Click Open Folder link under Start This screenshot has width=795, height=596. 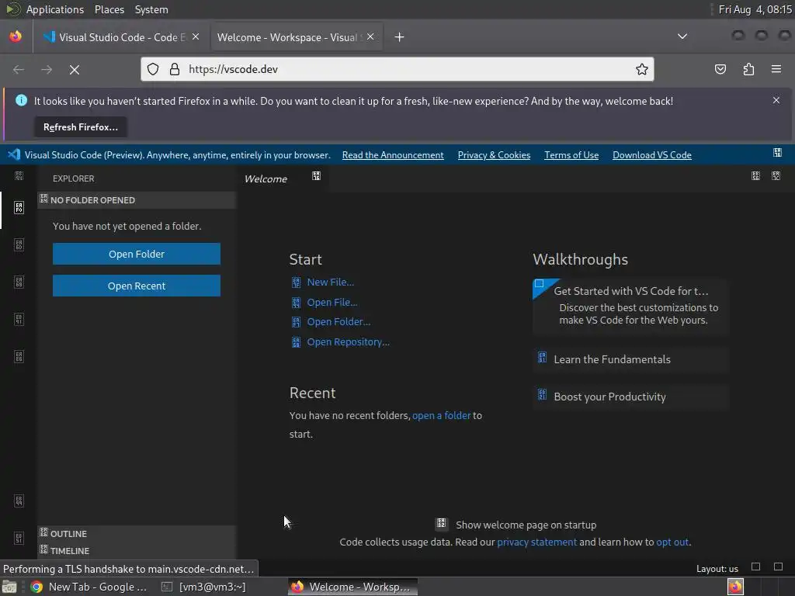[338, 321]
